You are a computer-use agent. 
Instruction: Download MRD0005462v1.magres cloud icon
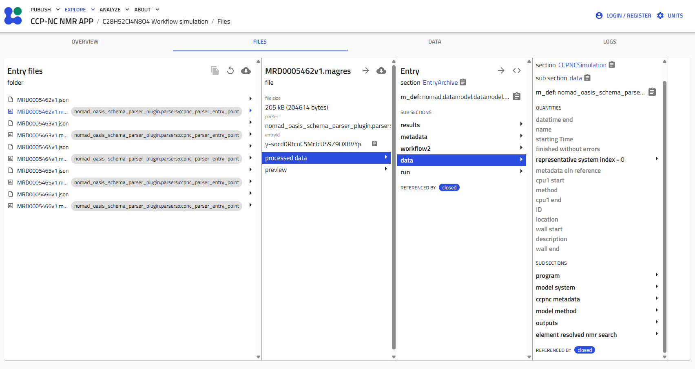coord(381,70)
